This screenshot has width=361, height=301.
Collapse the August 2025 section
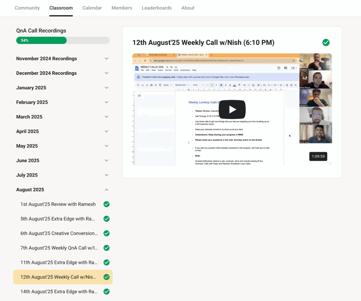[106, 190]
